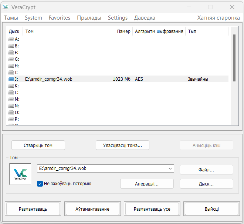Click the drive list vertical scrollbar thumb

point(234,58)
